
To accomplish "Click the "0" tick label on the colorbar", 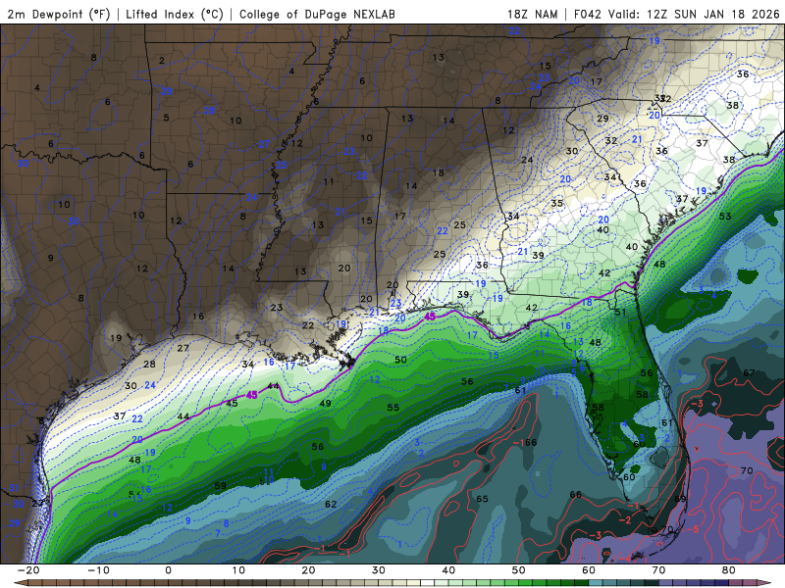I will click(168, 570).
